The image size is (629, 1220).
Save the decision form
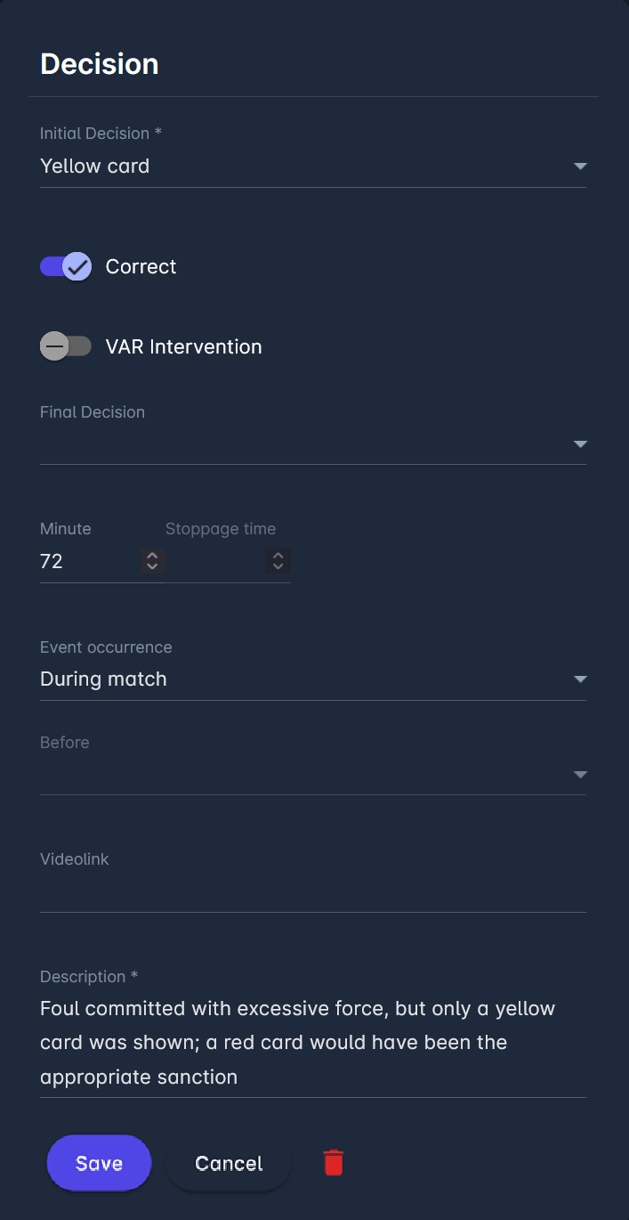click(99, 1163)
